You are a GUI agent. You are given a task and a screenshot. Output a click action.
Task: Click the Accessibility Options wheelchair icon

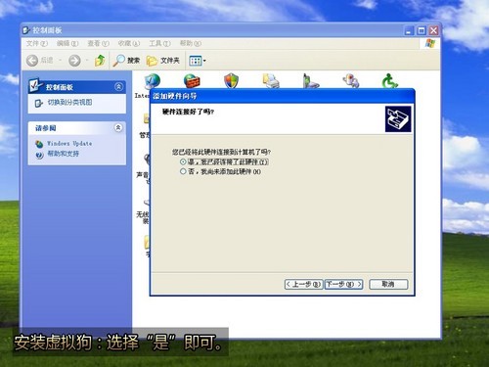(390, 81)
